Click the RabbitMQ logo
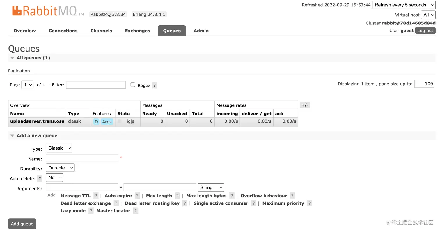Screen dimensions: 440x232 [x=48, y=11]
